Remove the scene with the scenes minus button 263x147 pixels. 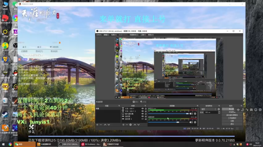[x=101, y=125]
